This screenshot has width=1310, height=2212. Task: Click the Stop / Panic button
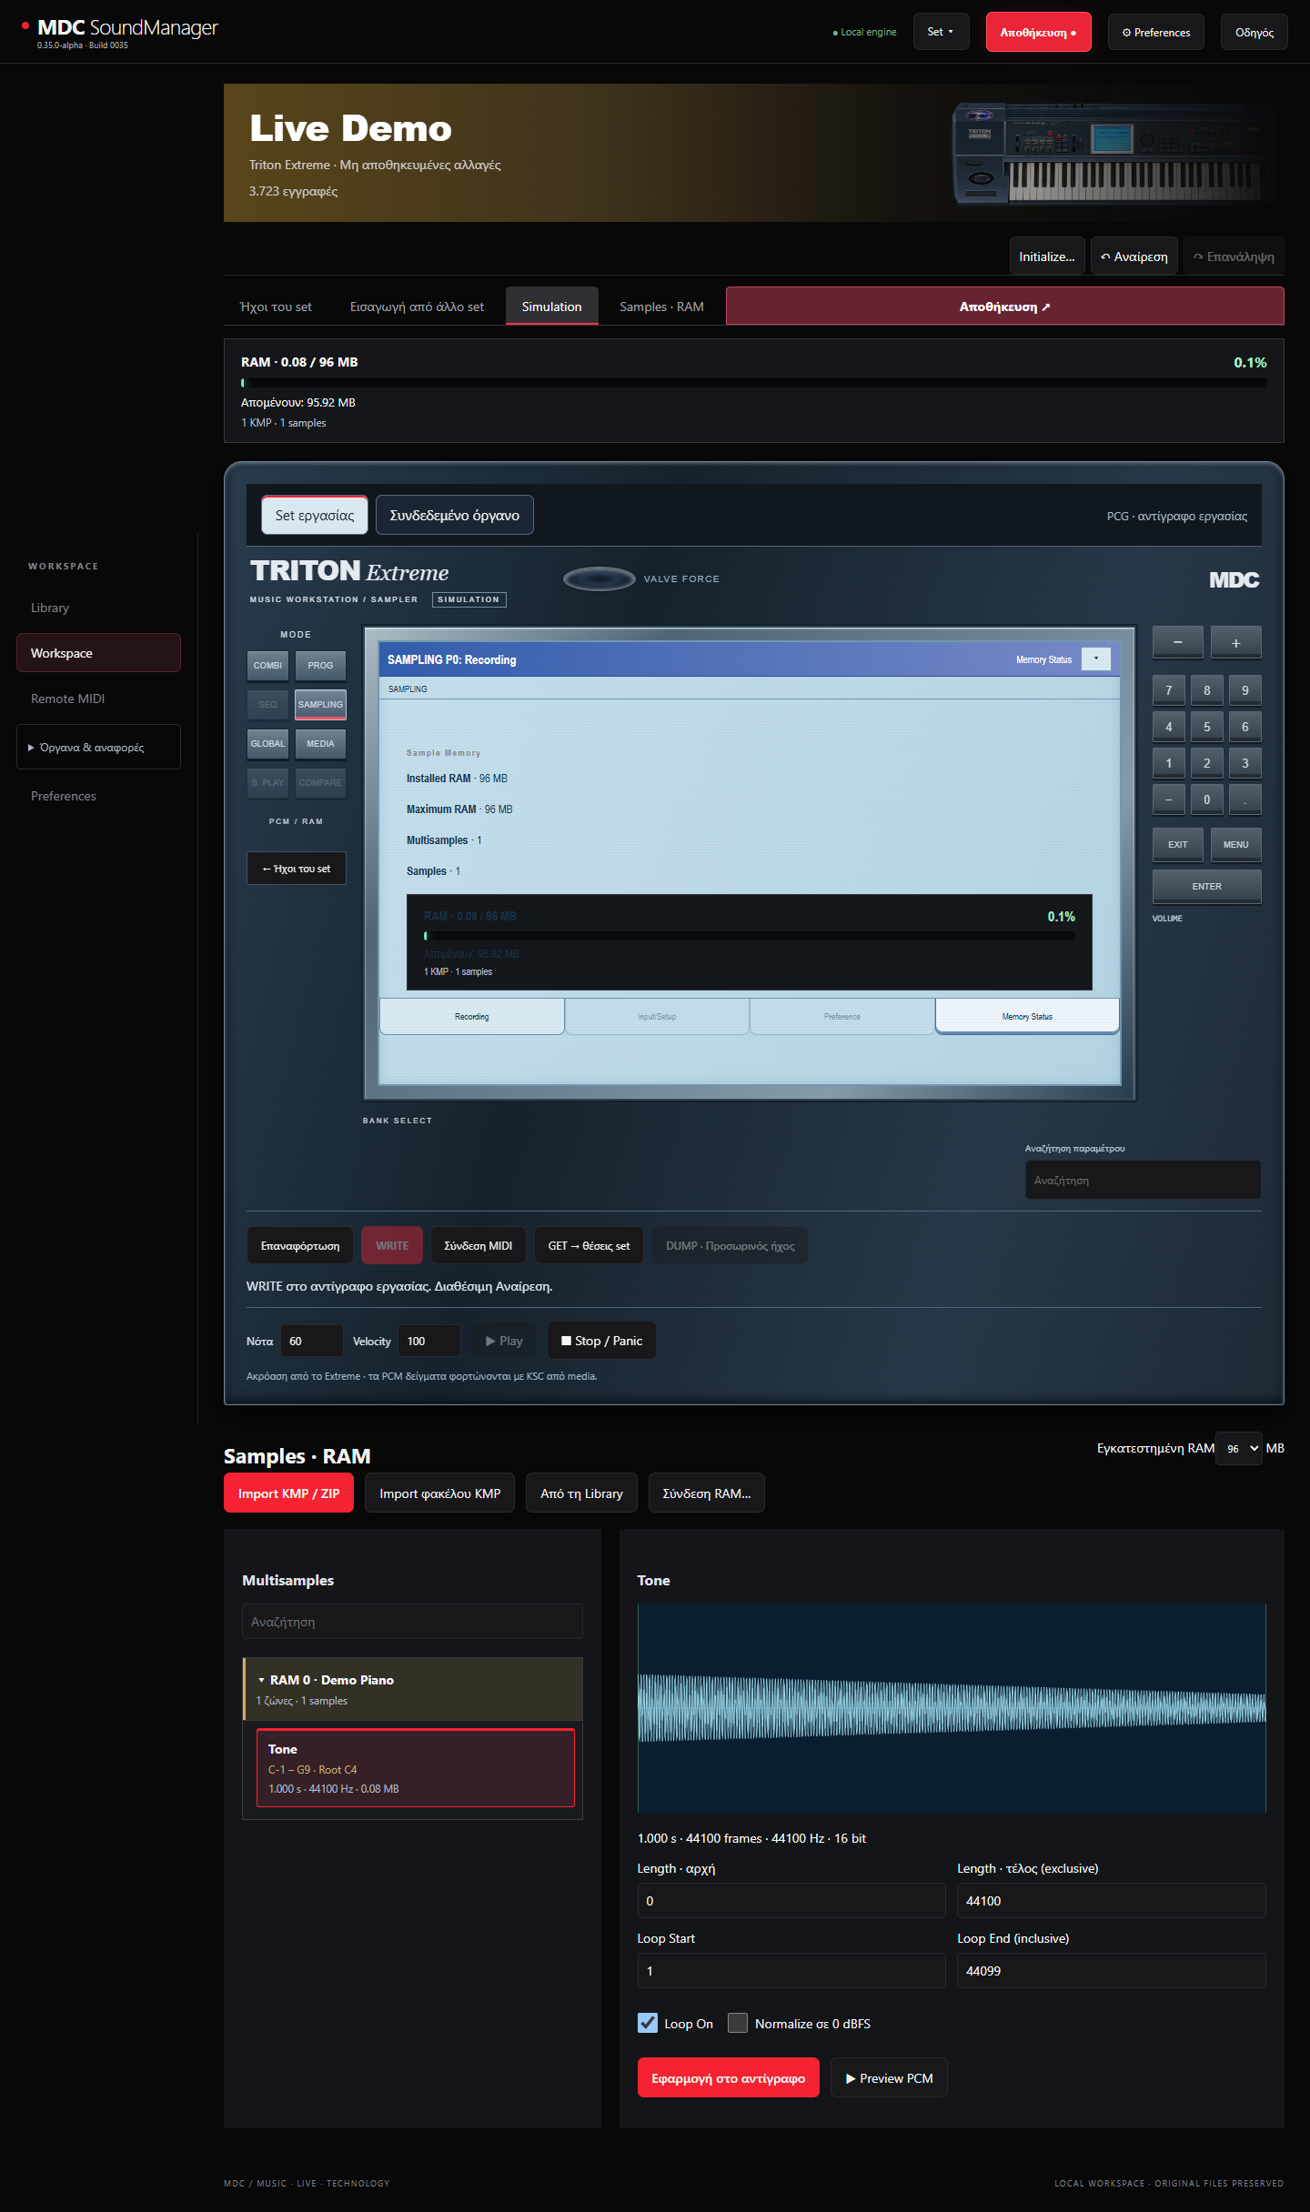tap(601, 1341)
